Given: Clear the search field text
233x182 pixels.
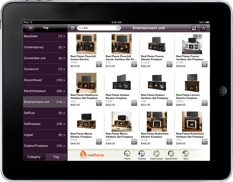Looking at the screenshot, I should 118,28.
